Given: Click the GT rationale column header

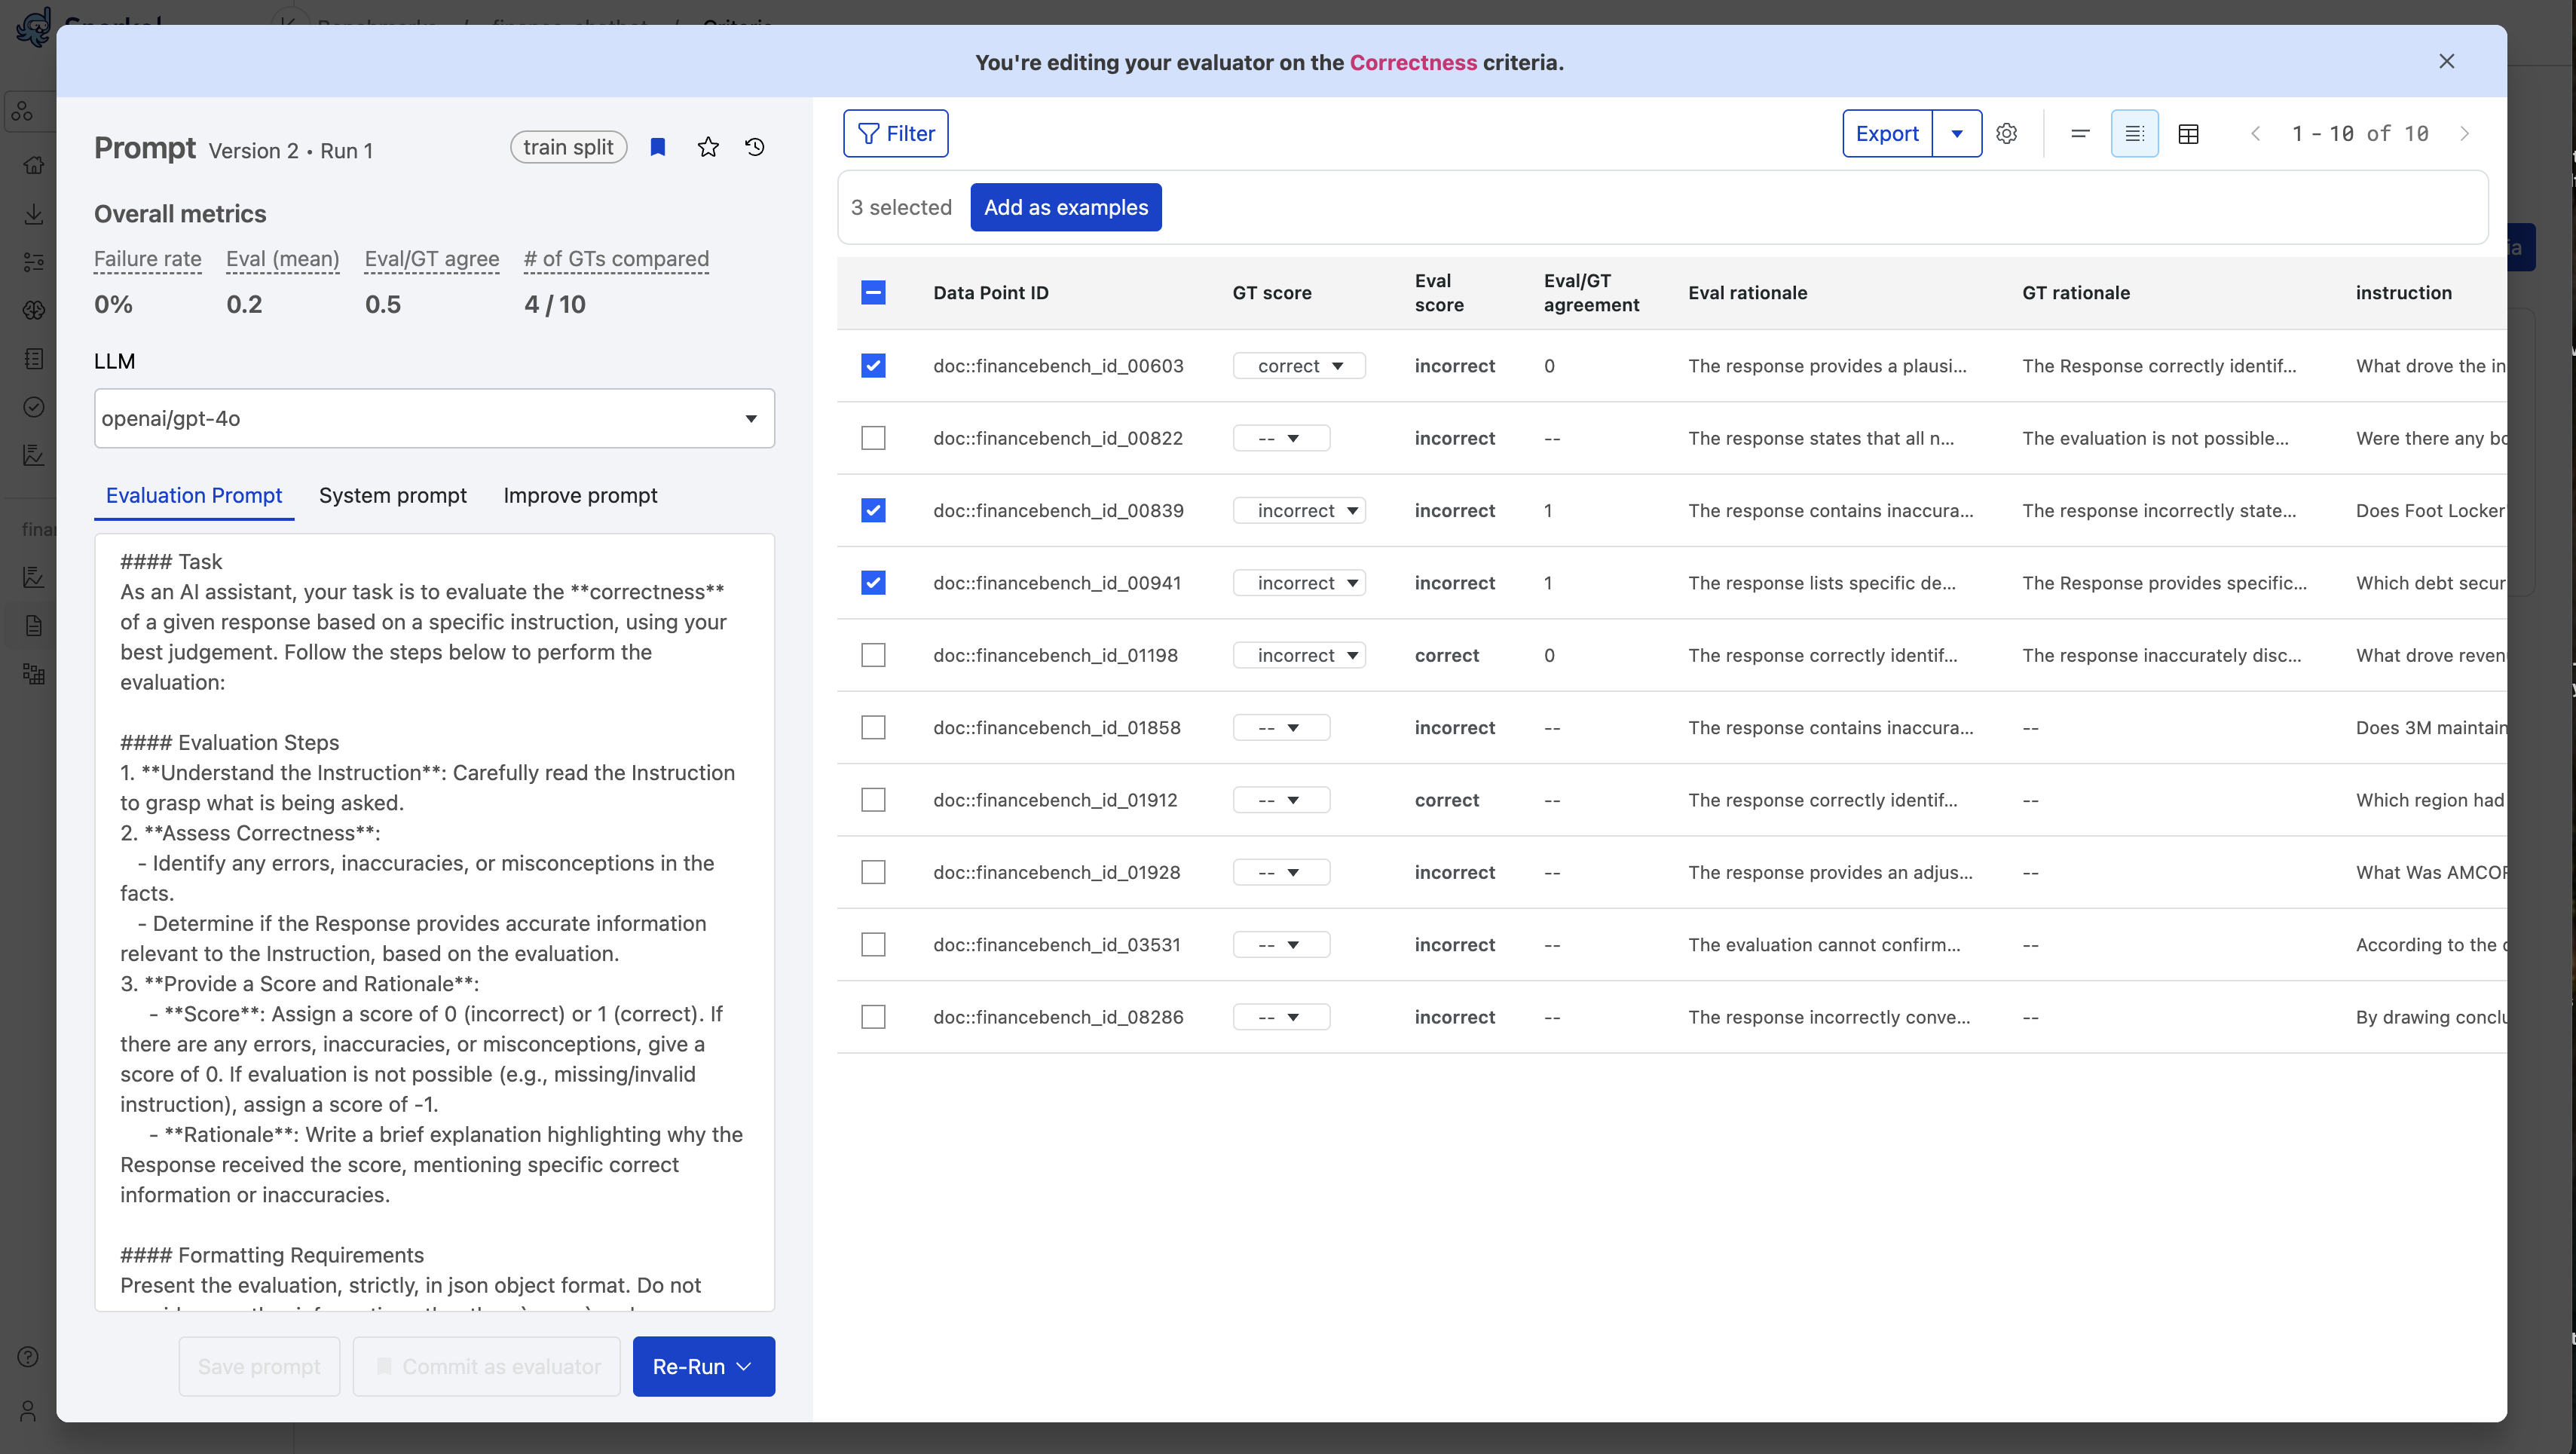Looking at the screenshot, I should click(2075, 292).
